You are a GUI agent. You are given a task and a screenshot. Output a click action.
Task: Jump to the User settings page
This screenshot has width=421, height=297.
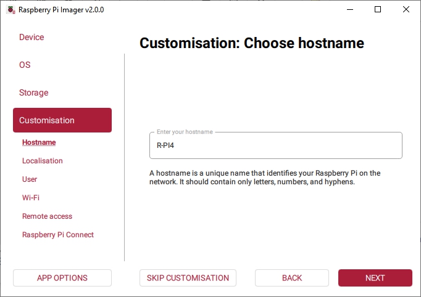(x=30, y=179)
